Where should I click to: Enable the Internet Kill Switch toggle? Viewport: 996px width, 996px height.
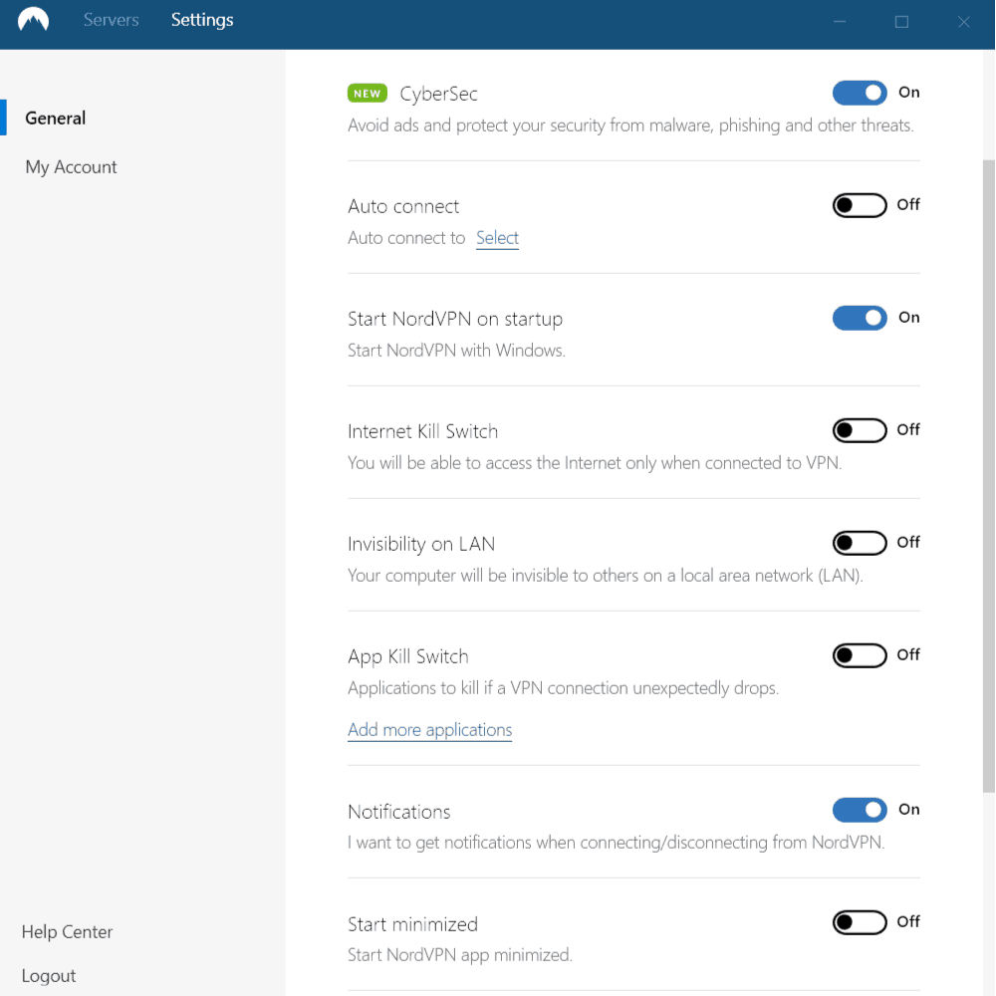[860, 430]
